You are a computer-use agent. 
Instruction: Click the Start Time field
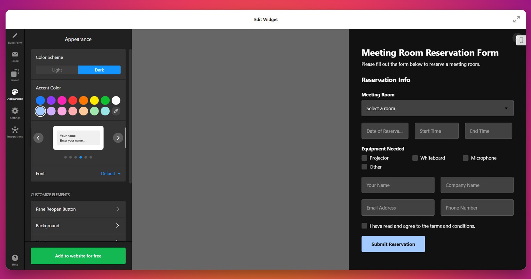click(437, 131)
